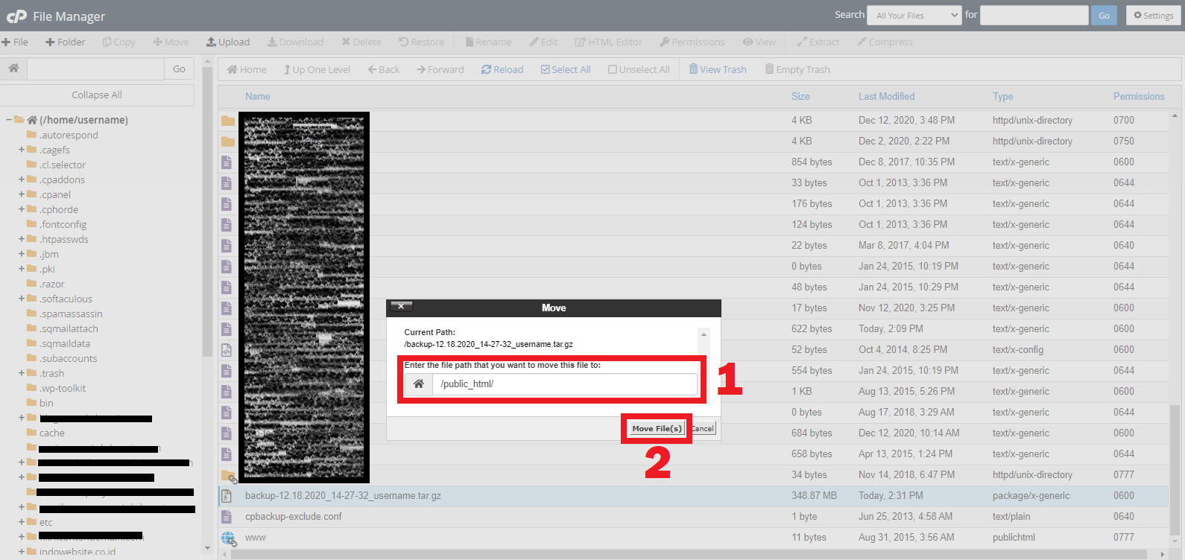Expand the .cpaddons folder node
This screenshot has width=1185, height=560.
[x=22, y=179]
